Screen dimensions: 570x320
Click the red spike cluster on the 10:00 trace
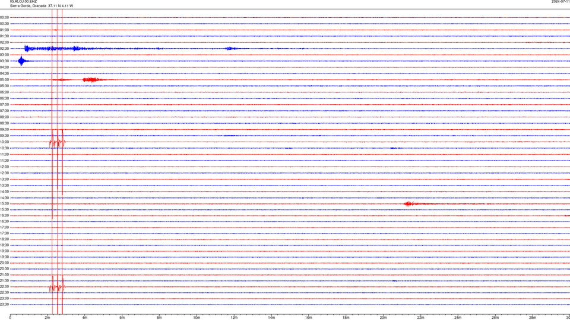(57, 142)
